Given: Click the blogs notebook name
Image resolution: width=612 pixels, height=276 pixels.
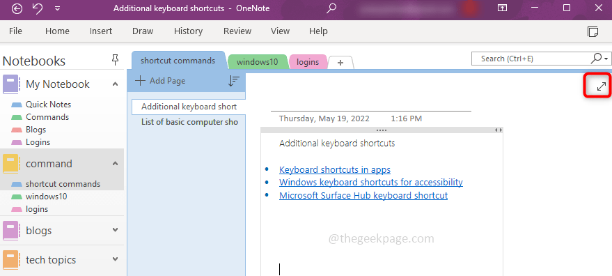Looking at the screenshot, I should 38,231.
